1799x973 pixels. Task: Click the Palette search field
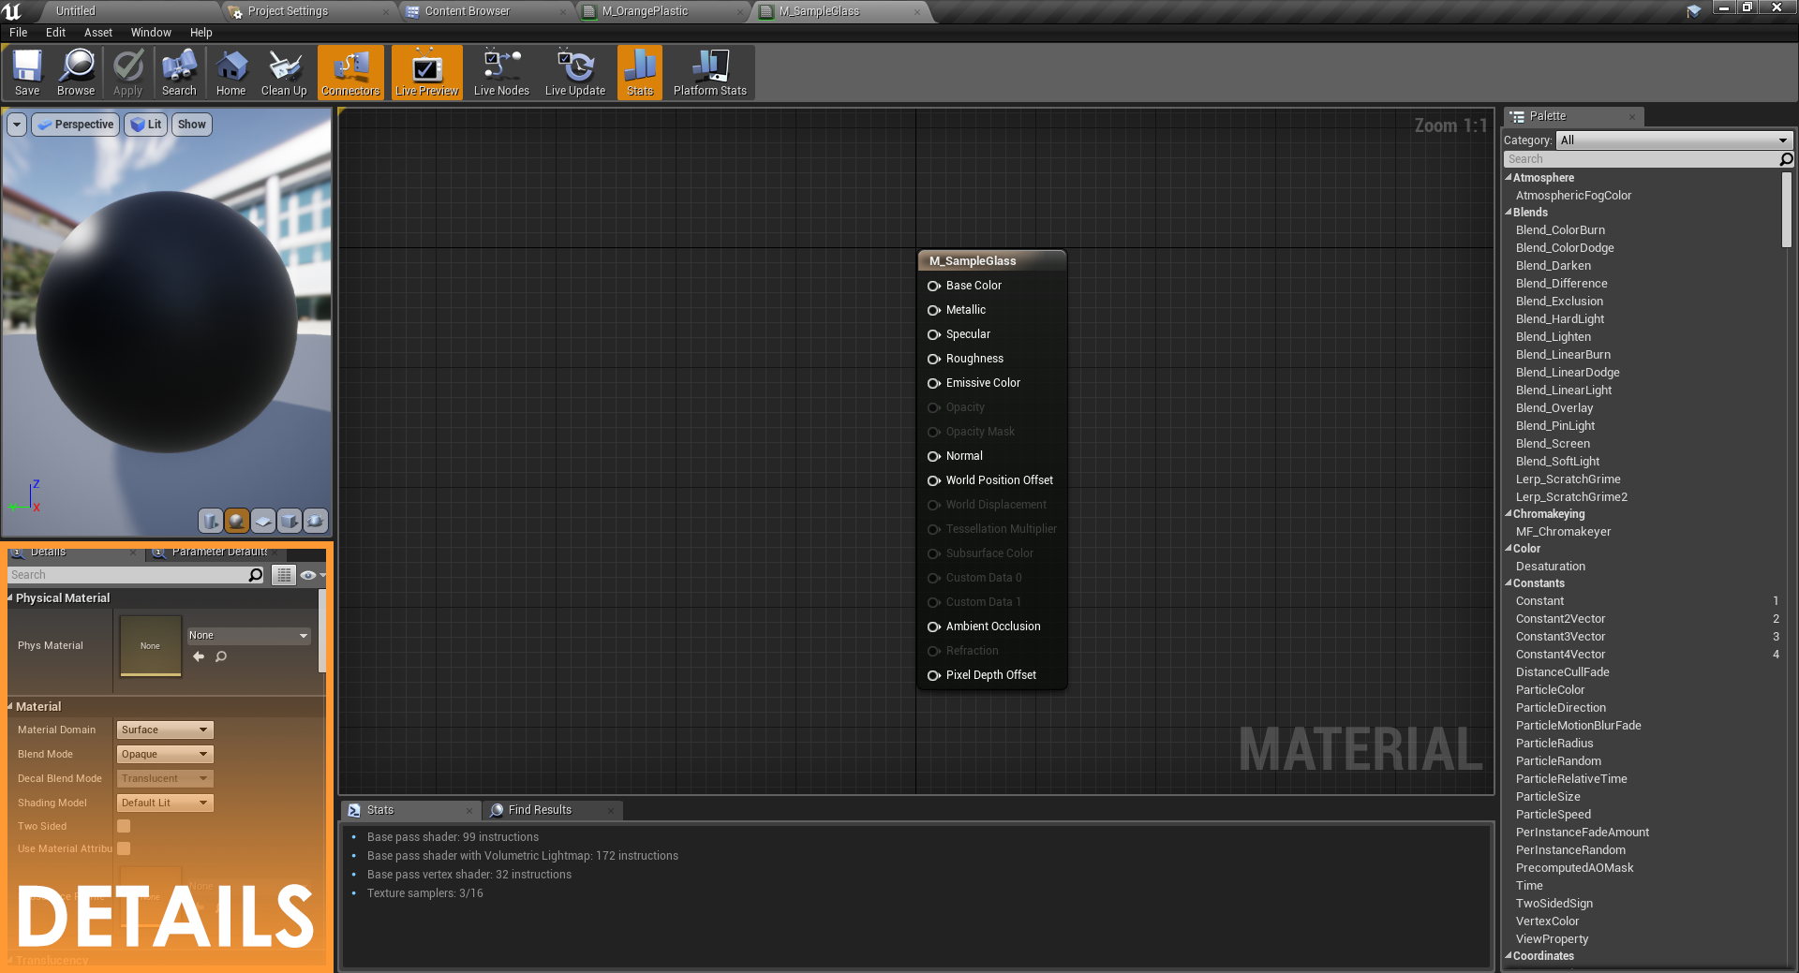1640,159
